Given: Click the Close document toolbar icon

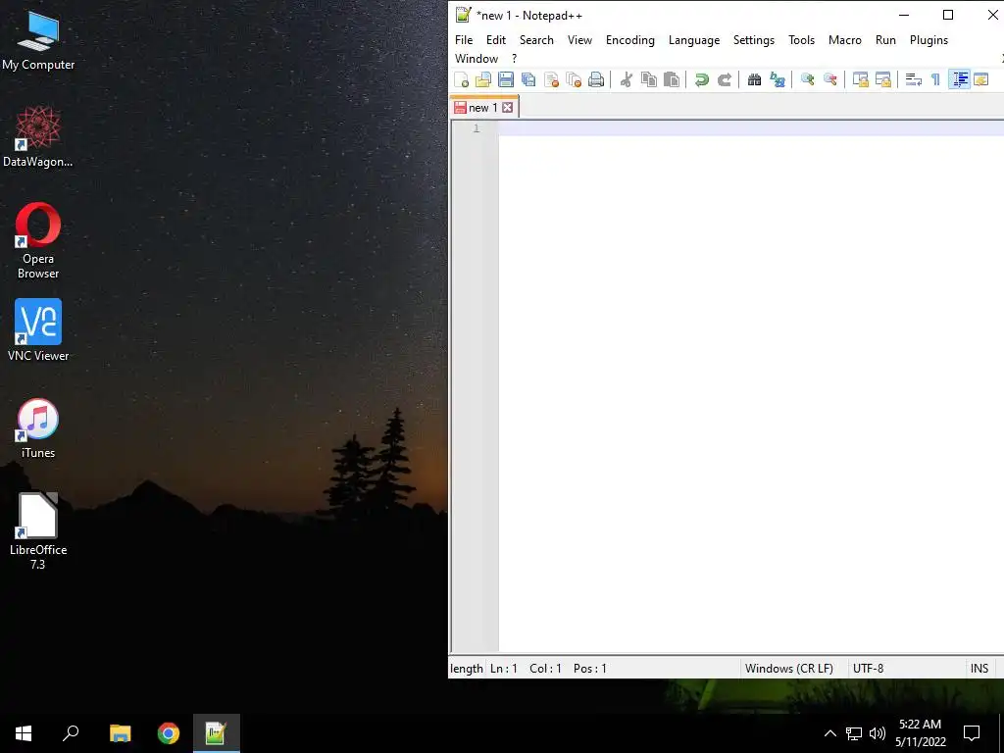Looking at the screenshot, I should tap(551, 79).
